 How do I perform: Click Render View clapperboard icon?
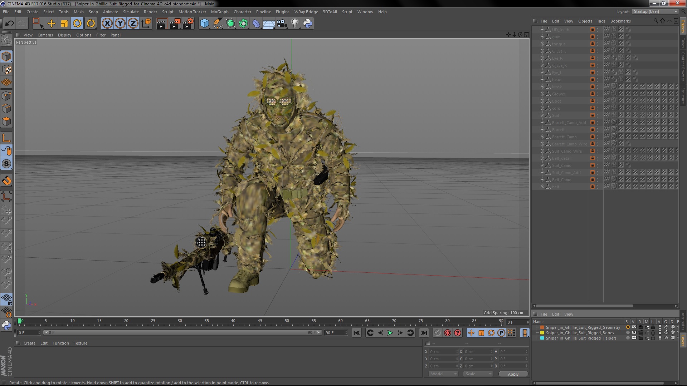click(x=162, y=24)
